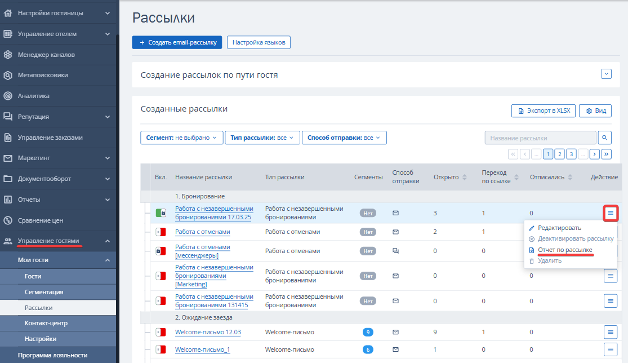Go to the last page arrow

(x=607, y=154)
